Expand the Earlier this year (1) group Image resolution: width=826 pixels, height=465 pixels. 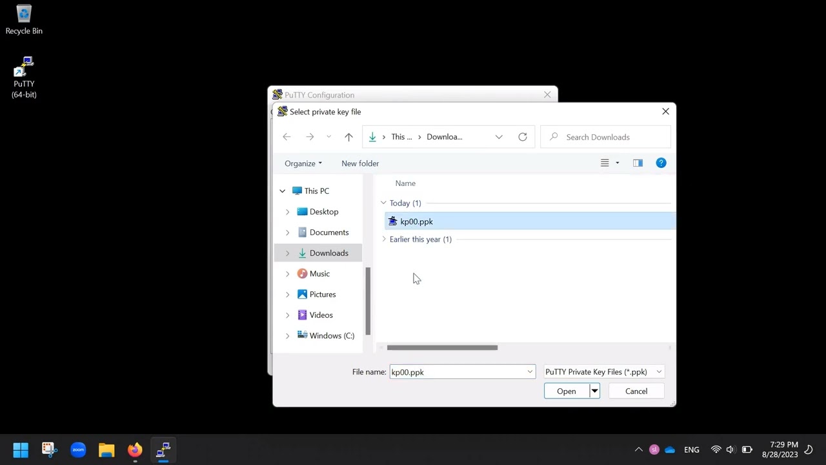point(384,239)
